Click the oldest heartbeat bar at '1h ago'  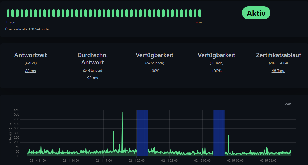pyautogui.click(x=8, y=13)
